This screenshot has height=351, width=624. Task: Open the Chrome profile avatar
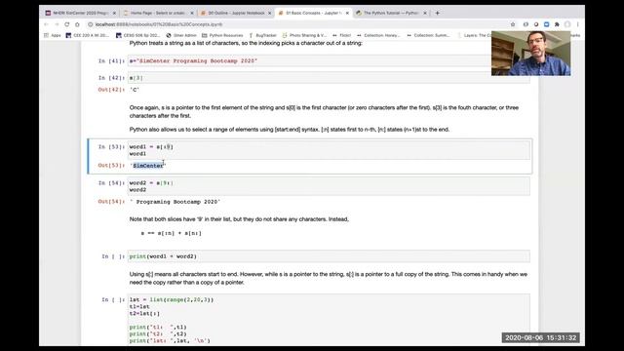[567, 24]
